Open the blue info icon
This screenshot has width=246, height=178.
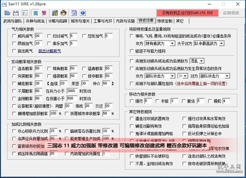point(83,13)
